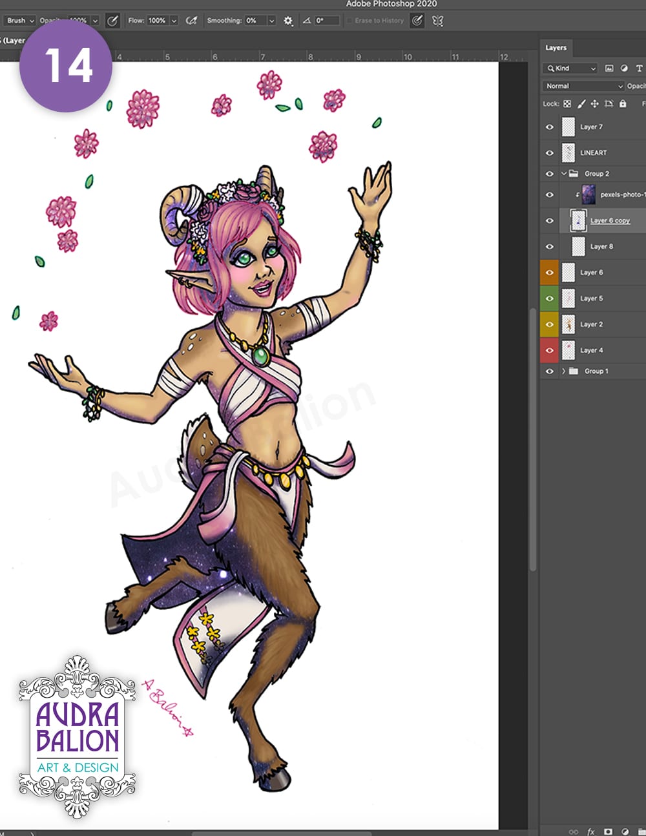Open the Flow value dropdown arrow
The image size is (646, 836).
(174, 21)
